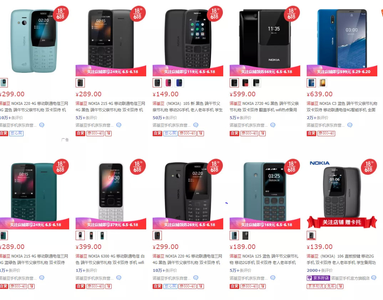Open NOKIA C3 blue smartphone title link
This screenshot has width=383, height=300.
[342, 107]
